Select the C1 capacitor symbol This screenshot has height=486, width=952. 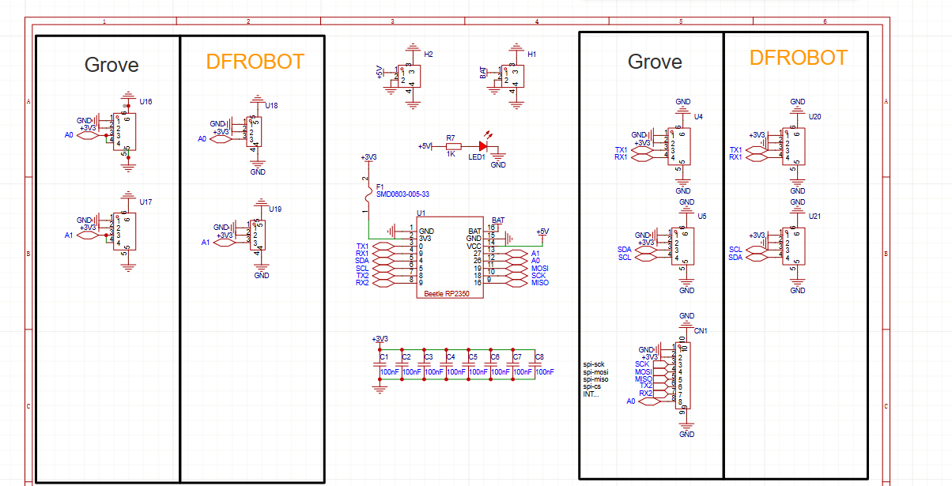(x=380, y=364)
